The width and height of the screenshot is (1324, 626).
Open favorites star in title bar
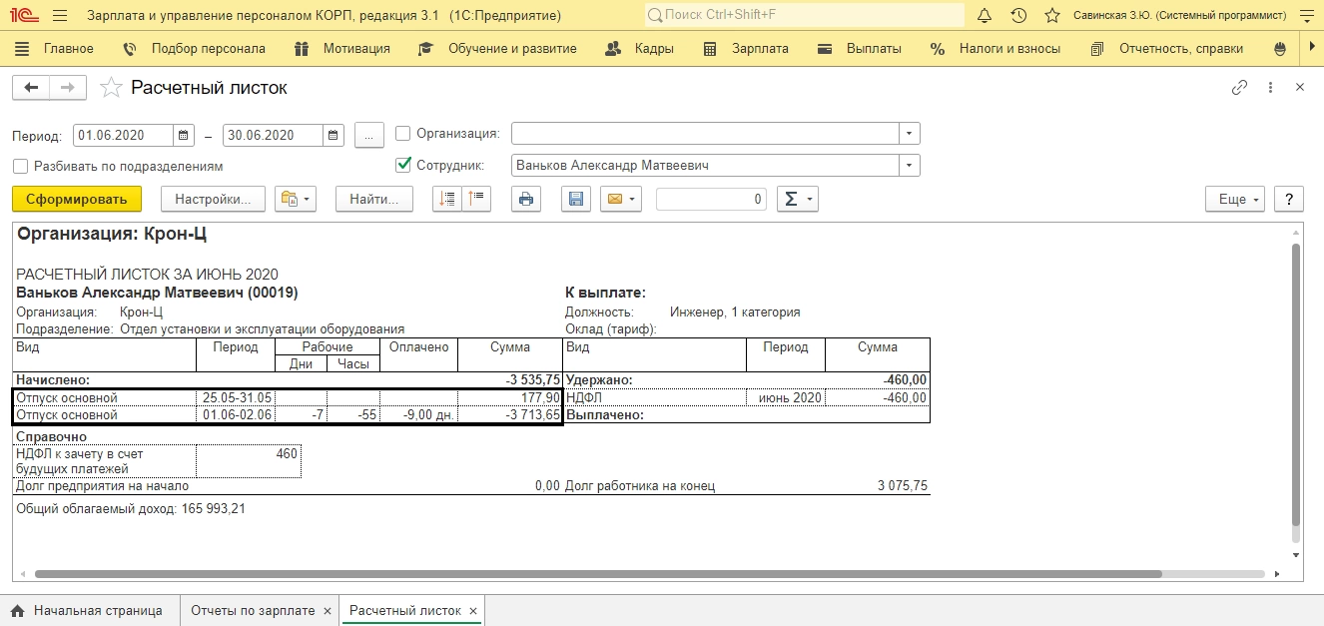tap(1052, 16)
